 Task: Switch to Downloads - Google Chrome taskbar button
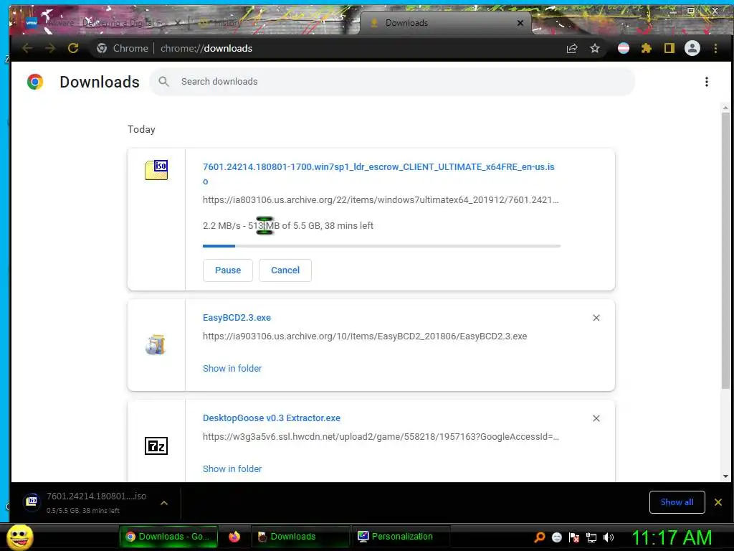click(168, 537)
